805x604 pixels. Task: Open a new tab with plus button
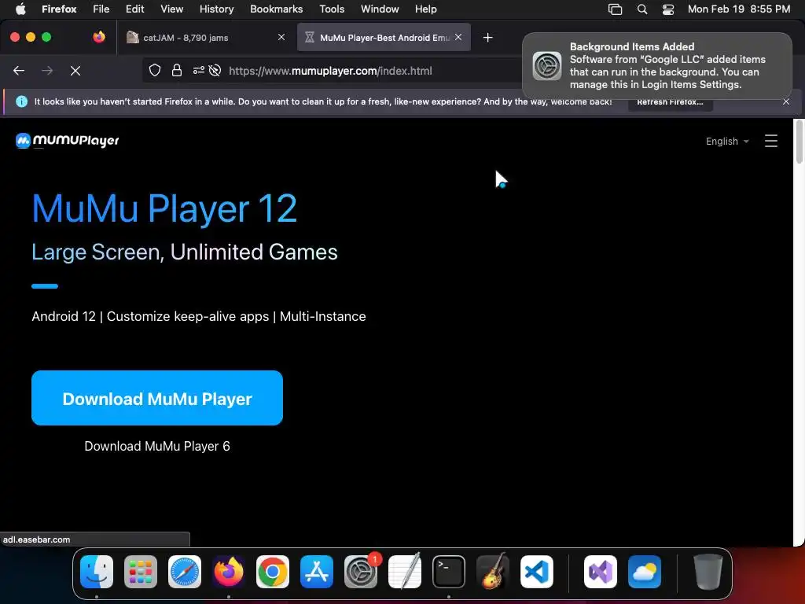pyautogui.click(x=487, y=38)
